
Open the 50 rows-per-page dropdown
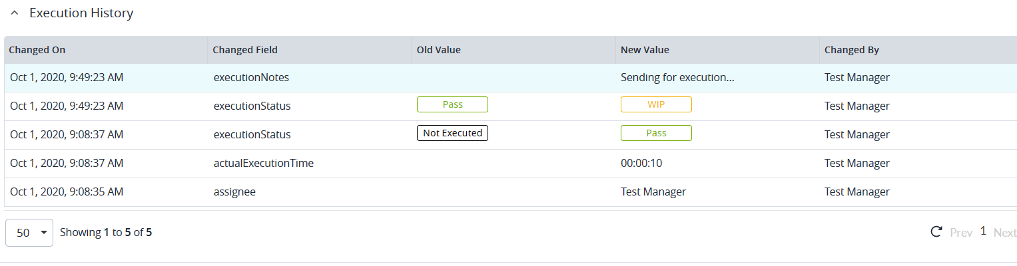tap(29, 233)
